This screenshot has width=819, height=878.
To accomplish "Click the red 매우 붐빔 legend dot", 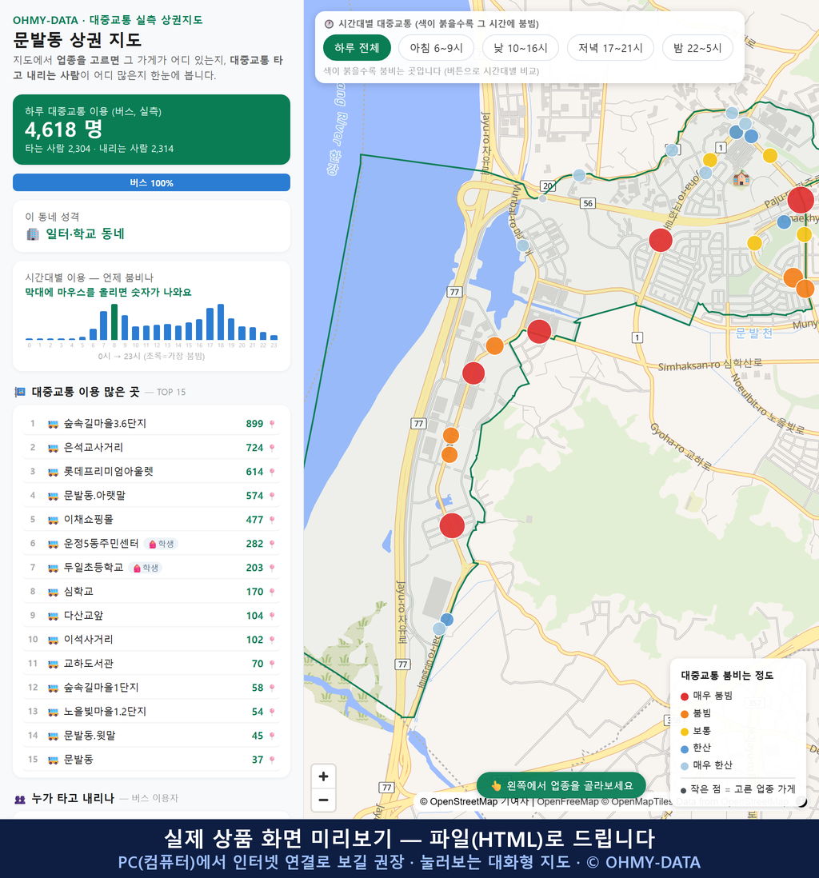I will [x=684, y=696].
